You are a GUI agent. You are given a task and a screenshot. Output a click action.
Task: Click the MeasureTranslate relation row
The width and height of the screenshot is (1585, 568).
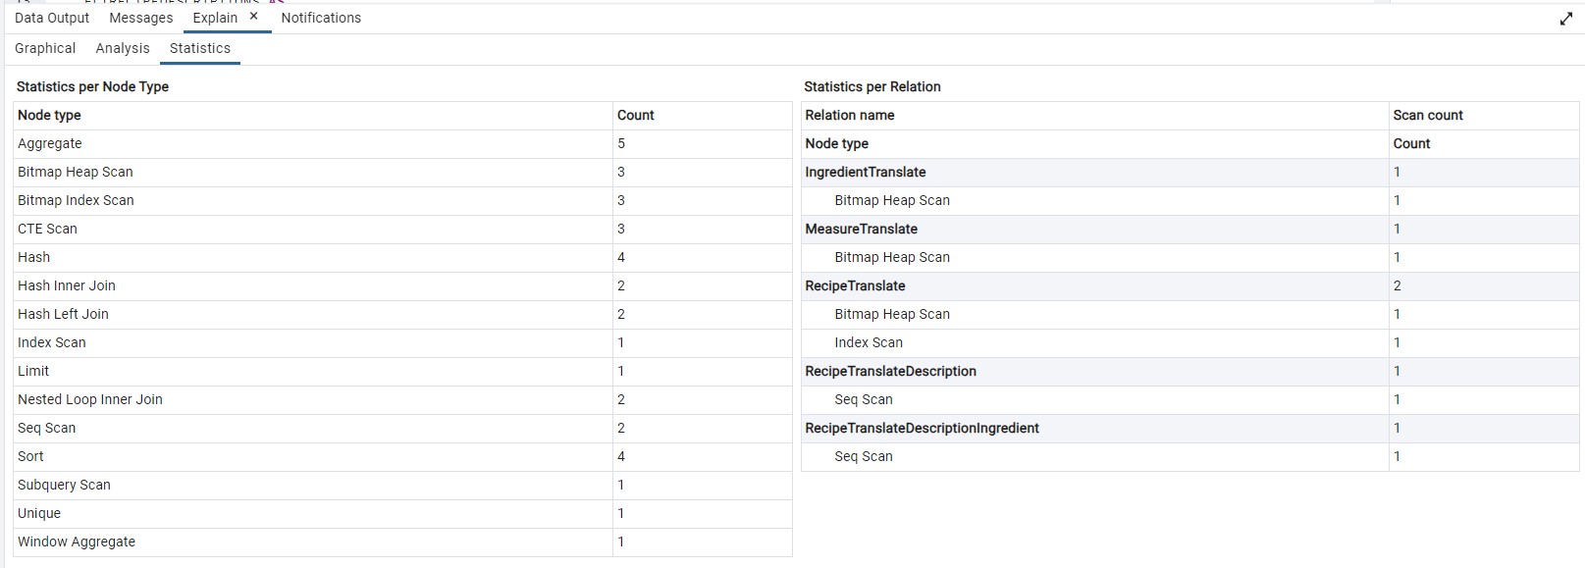coord(862,229)
